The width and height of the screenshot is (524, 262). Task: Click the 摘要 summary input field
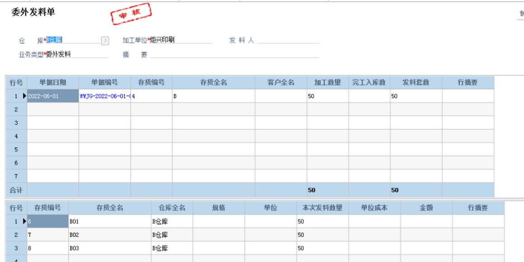(234, 55)
